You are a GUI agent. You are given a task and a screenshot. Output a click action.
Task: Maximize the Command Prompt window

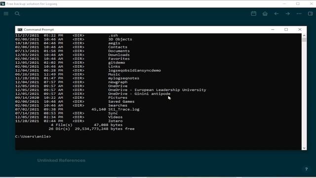coord(286,30)
